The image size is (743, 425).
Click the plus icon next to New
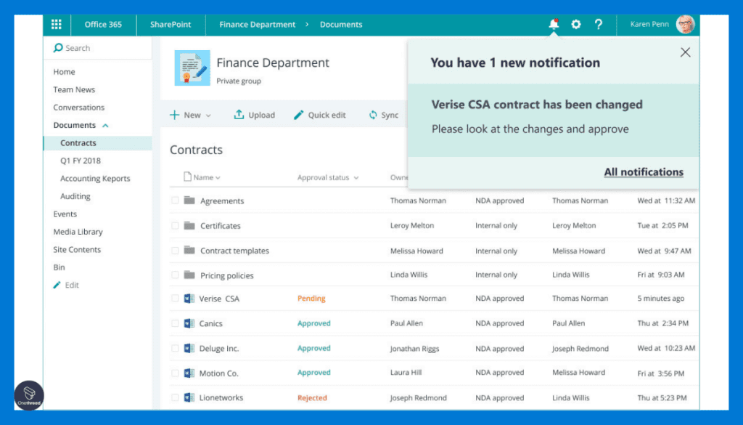coord(174,115)
